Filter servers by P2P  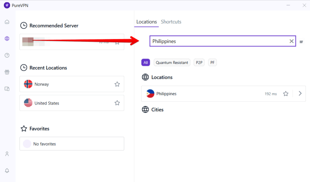click(199, 63)
